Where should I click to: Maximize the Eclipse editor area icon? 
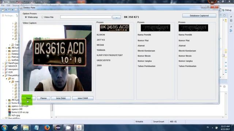(x=224, y=15)
